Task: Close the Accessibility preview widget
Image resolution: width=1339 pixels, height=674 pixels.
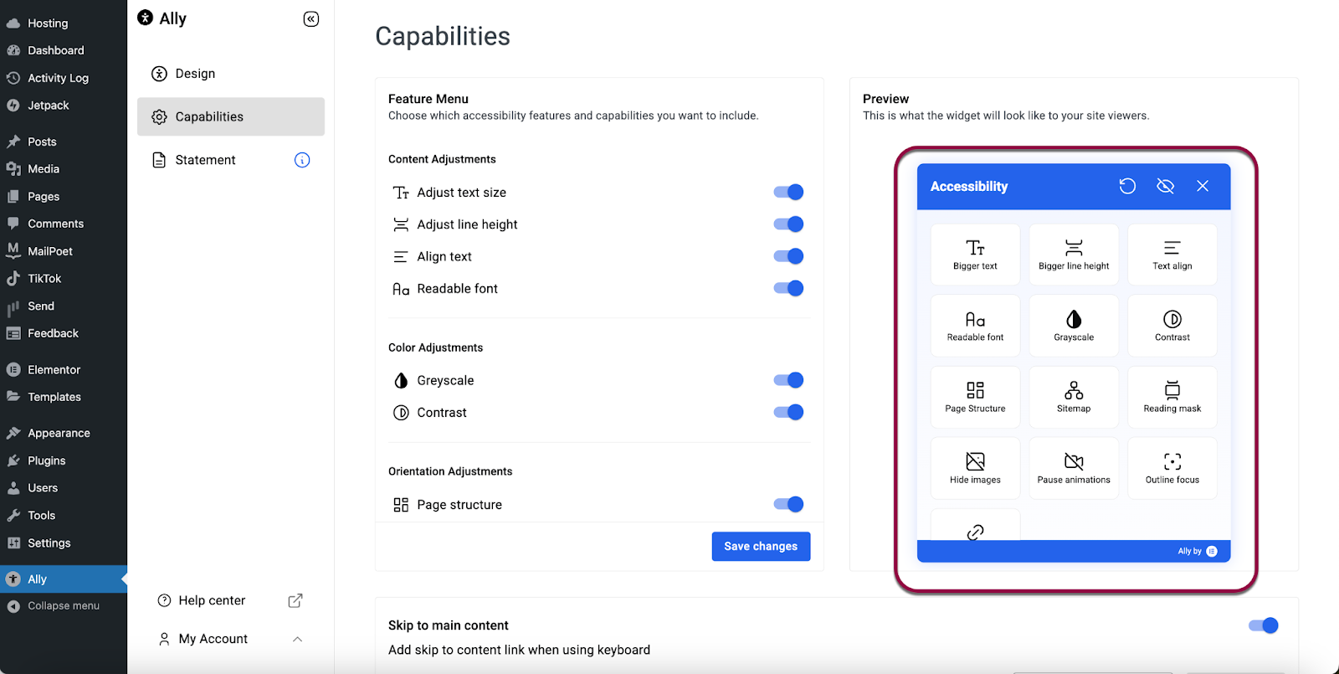Action: click(x=1203, y=186)
